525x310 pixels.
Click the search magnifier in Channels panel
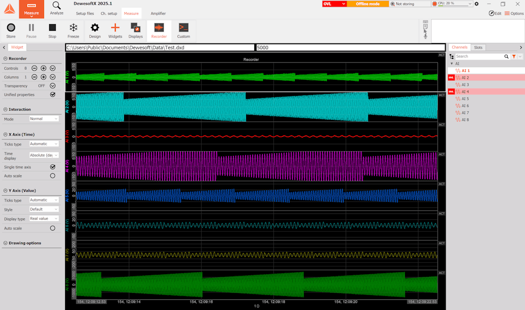(x=506, y=56)
